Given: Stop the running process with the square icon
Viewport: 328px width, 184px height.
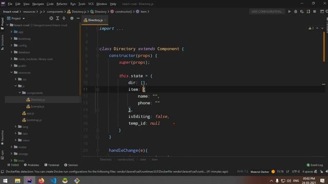Looking at the screenshot, I should 314,12.
